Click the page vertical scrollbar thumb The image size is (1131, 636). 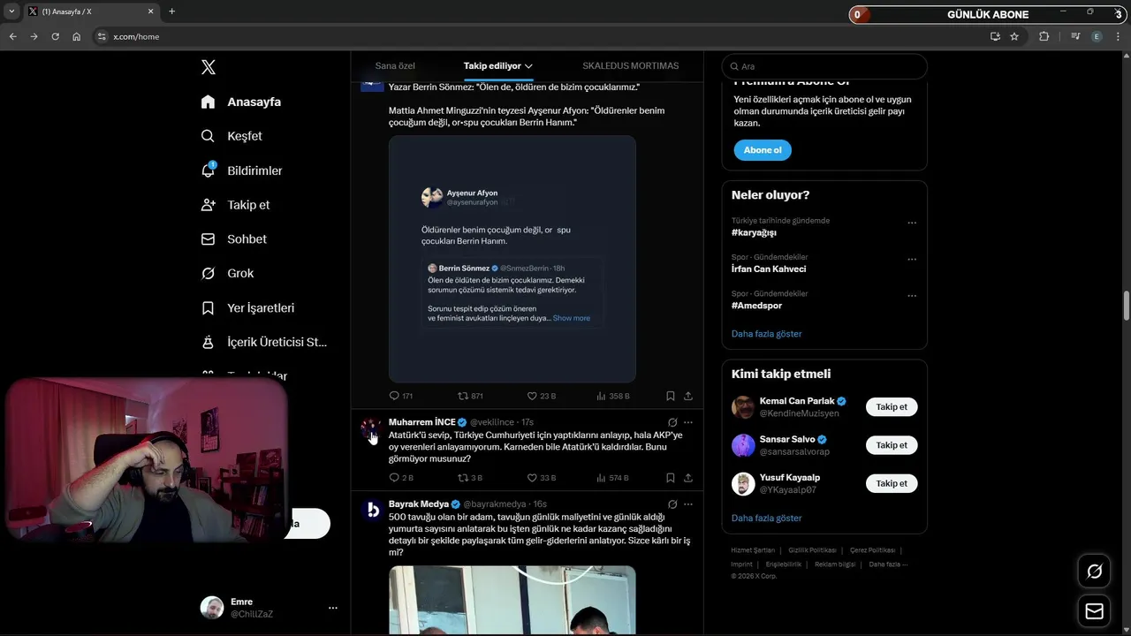[x=1127, y=306]
